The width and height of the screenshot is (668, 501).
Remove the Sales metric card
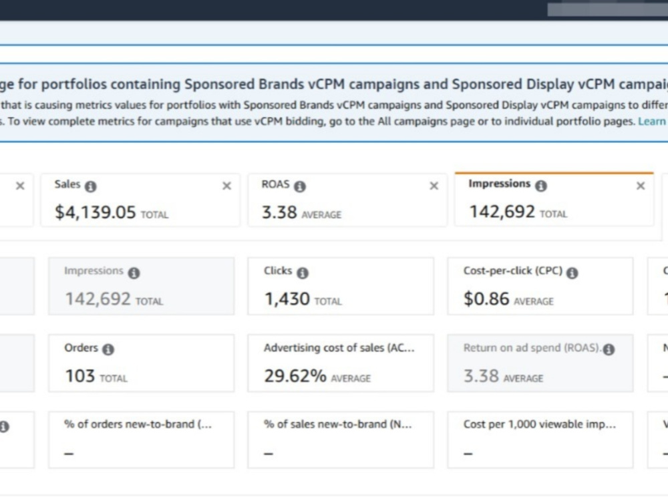click(226, 186)
